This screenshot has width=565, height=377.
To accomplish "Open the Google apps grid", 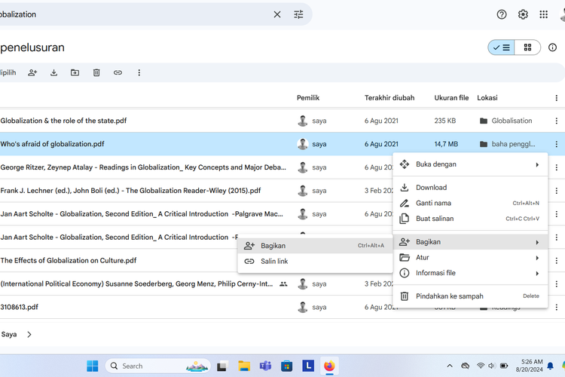I will pyautogui.click(x=543, y=14).
